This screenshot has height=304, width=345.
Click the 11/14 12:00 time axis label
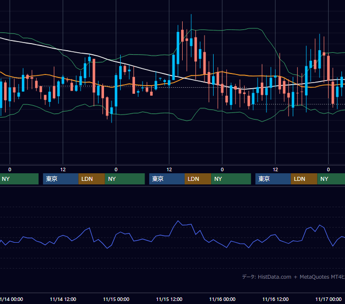pyautogui.click(x=63, y=299)
